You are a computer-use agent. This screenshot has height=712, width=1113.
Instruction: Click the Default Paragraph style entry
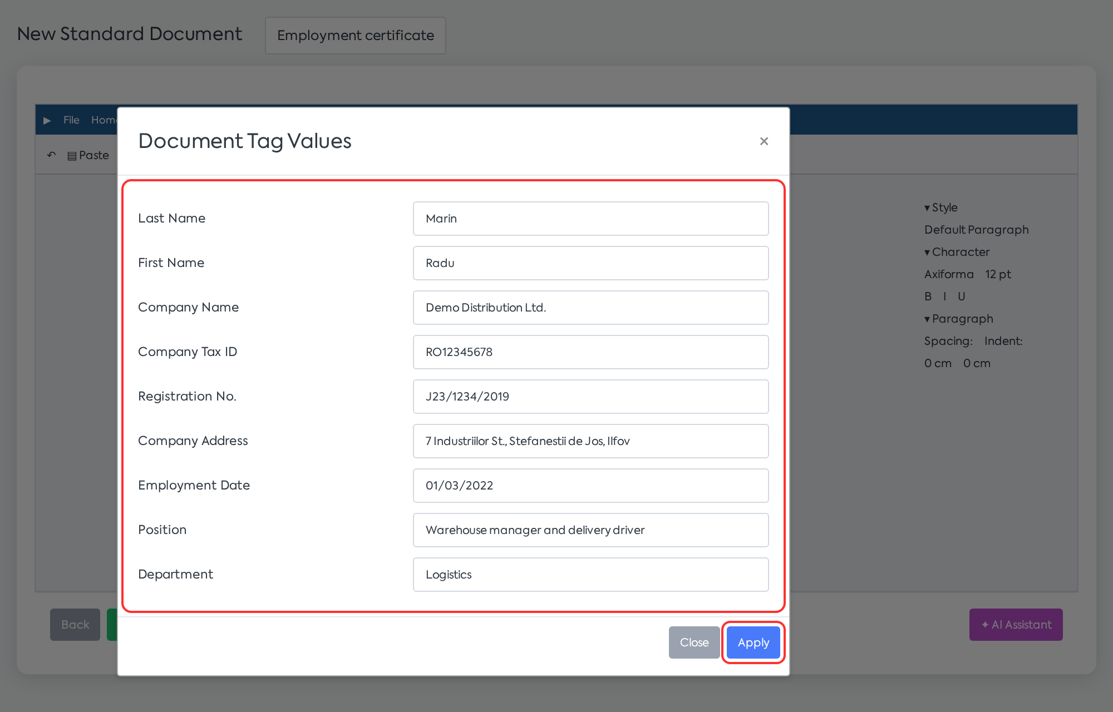(976, 230)
